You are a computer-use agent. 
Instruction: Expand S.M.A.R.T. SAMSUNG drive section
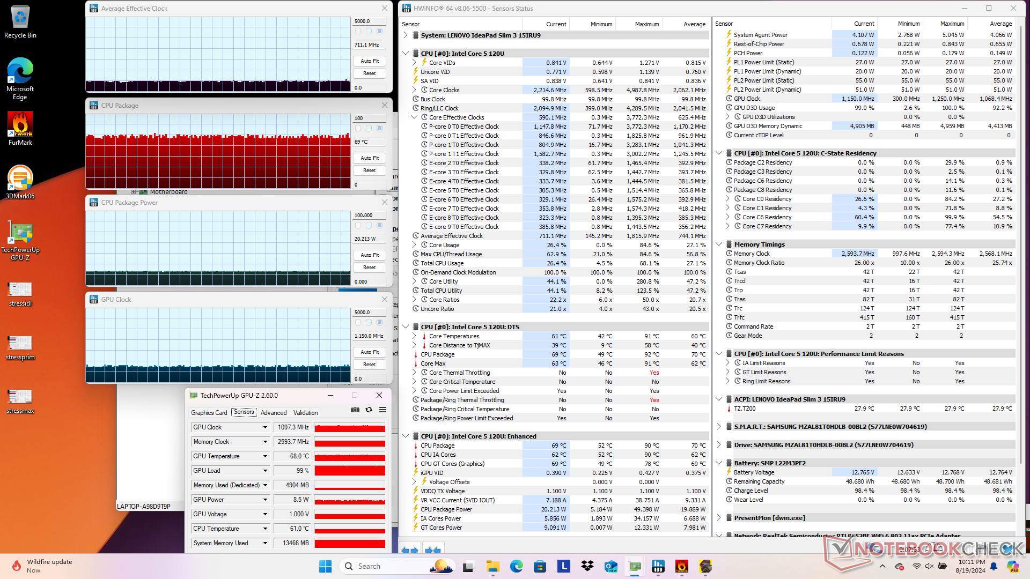click(x=719, y=427)
